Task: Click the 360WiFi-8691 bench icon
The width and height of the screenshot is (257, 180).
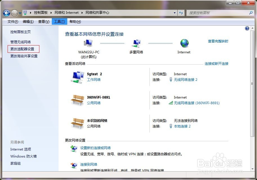Action: 78,100
